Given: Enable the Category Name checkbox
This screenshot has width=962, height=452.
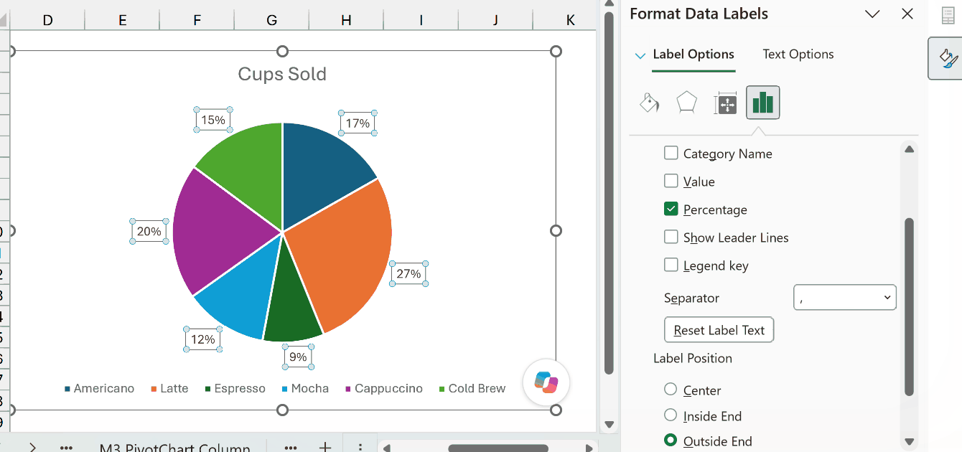Looking at the screenshot, I should click(x=671, y=153).
